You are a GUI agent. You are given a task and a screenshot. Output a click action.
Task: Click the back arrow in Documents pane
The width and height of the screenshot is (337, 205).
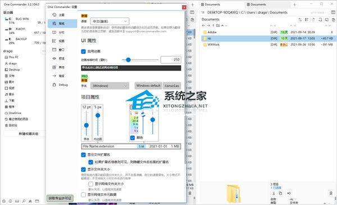pos(203,26)
